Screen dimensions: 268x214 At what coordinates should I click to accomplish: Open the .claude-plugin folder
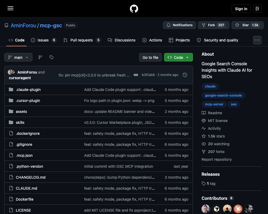click(28, 90)
